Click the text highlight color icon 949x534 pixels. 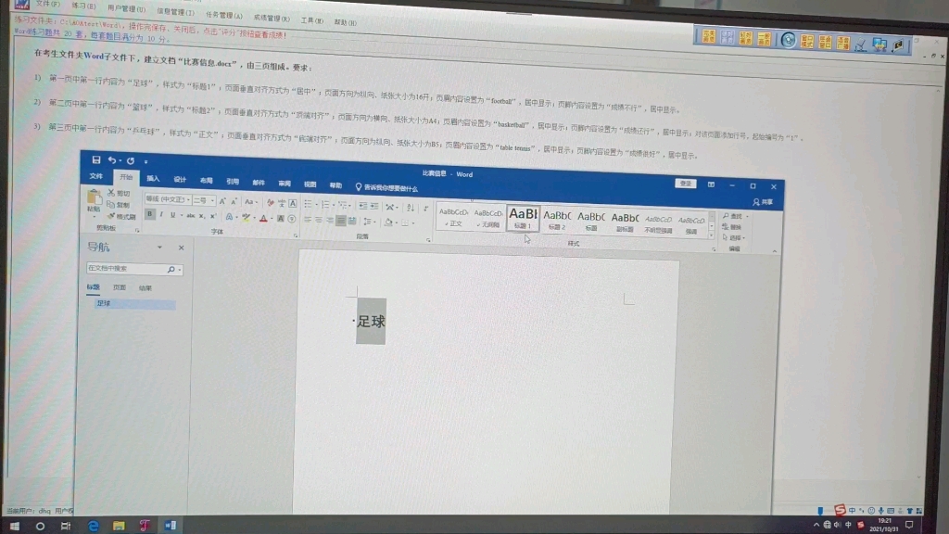tap(246, 216)
